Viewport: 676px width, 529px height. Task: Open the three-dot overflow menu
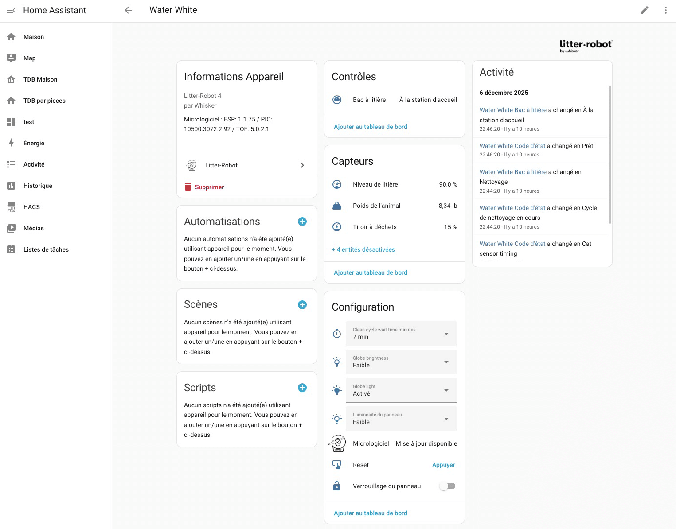(665, 10)
